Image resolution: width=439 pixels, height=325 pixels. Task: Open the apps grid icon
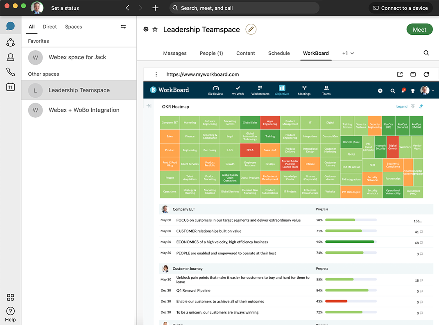click(10, 297)
